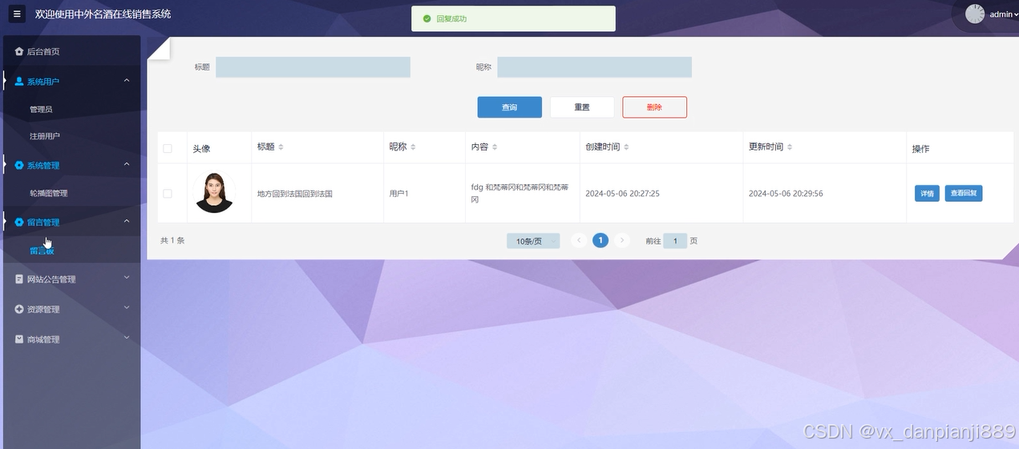Open the 10条/页 page size dropdown
The width and height of the screenshot is (1019, 449).
[533, 241]
